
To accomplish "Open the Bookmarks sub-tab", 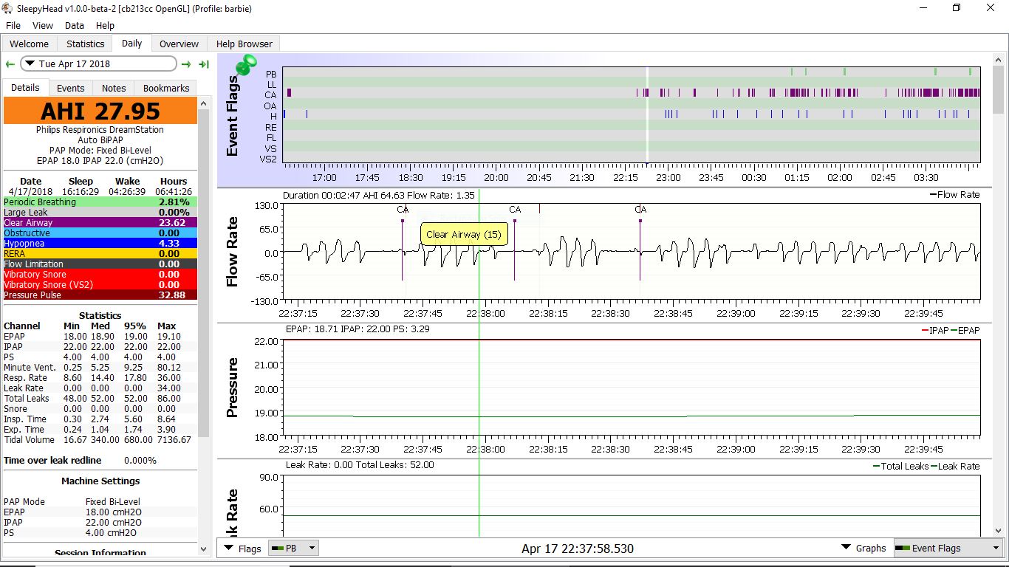I will point(166,88).
